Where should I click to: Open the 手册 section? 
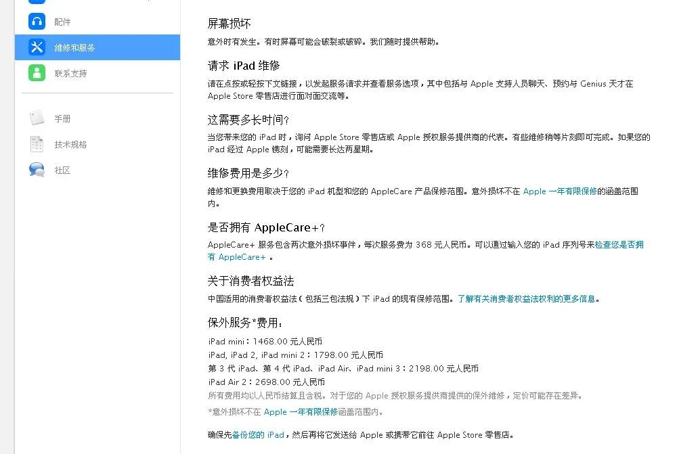coord(62,118)
